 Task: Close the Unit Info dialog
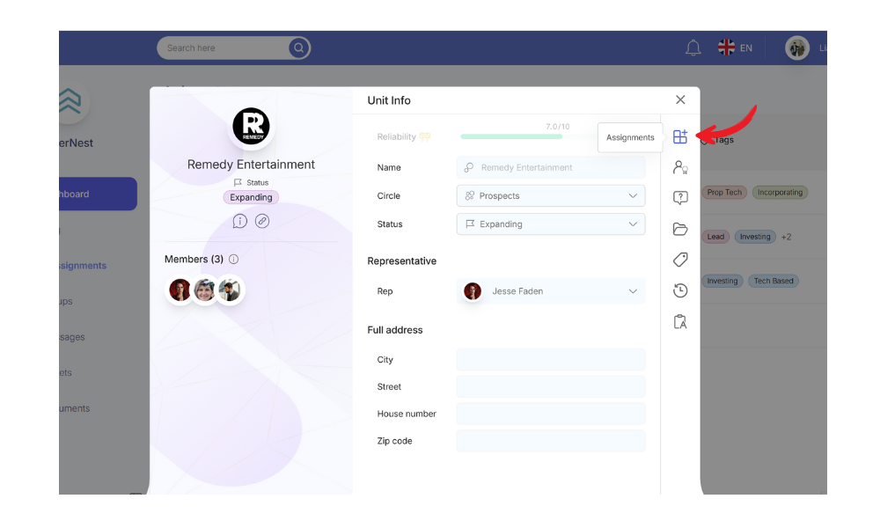[680, 99]
